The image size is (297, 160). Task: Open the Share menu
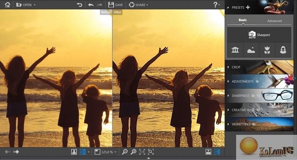click(x=138, y=5)
